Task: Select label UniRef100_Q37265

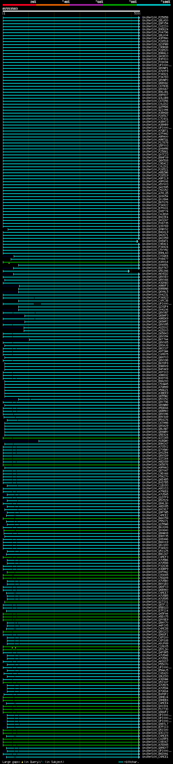Action: 155,438
